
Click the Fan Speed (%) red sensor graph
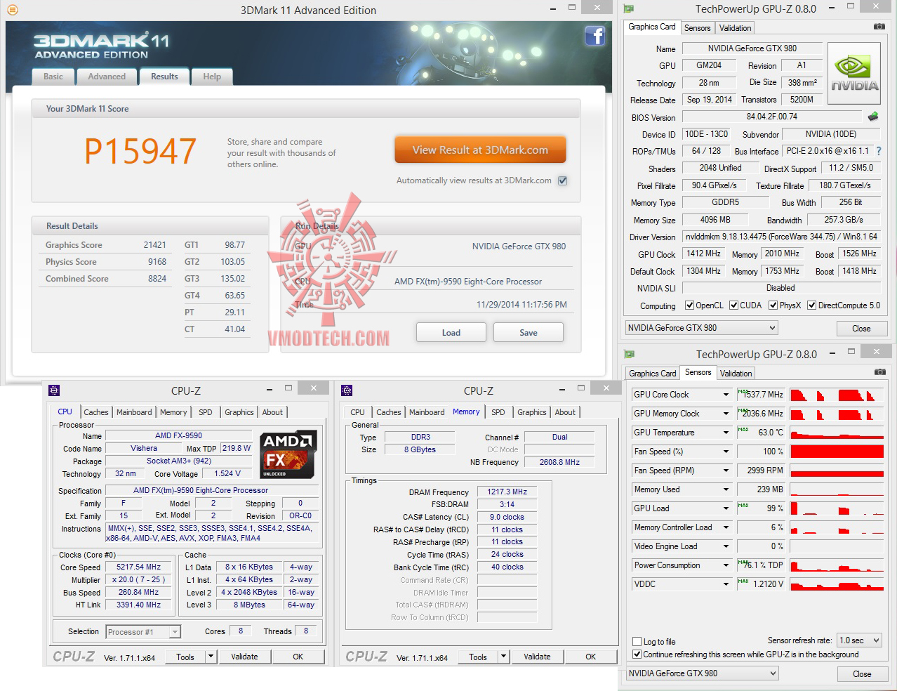pos(837,452)
